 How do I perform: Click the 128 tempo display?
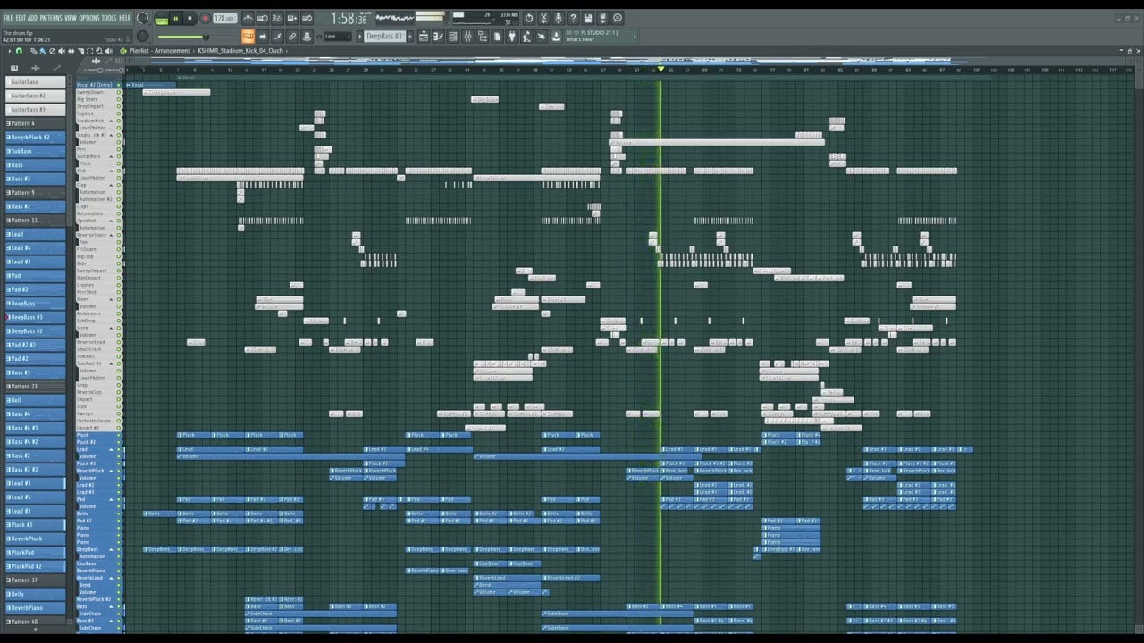[224, 18]
